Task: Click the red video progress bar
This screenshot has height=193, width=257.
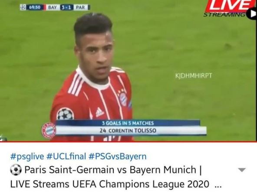Action: [128, 141]
